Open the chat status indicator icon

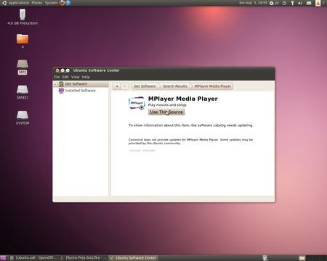(x=272, y=3)
